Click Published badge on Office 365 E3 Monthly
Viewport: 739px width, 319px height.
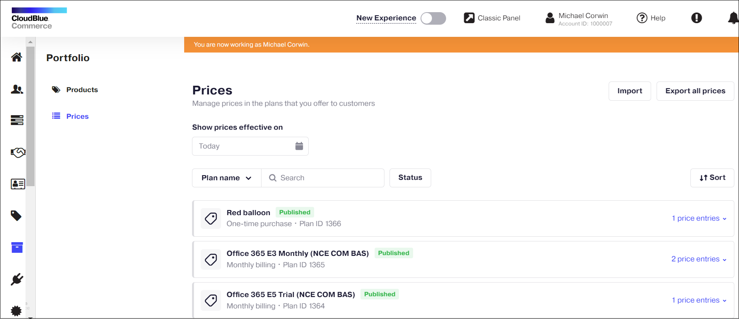[393, 253]
